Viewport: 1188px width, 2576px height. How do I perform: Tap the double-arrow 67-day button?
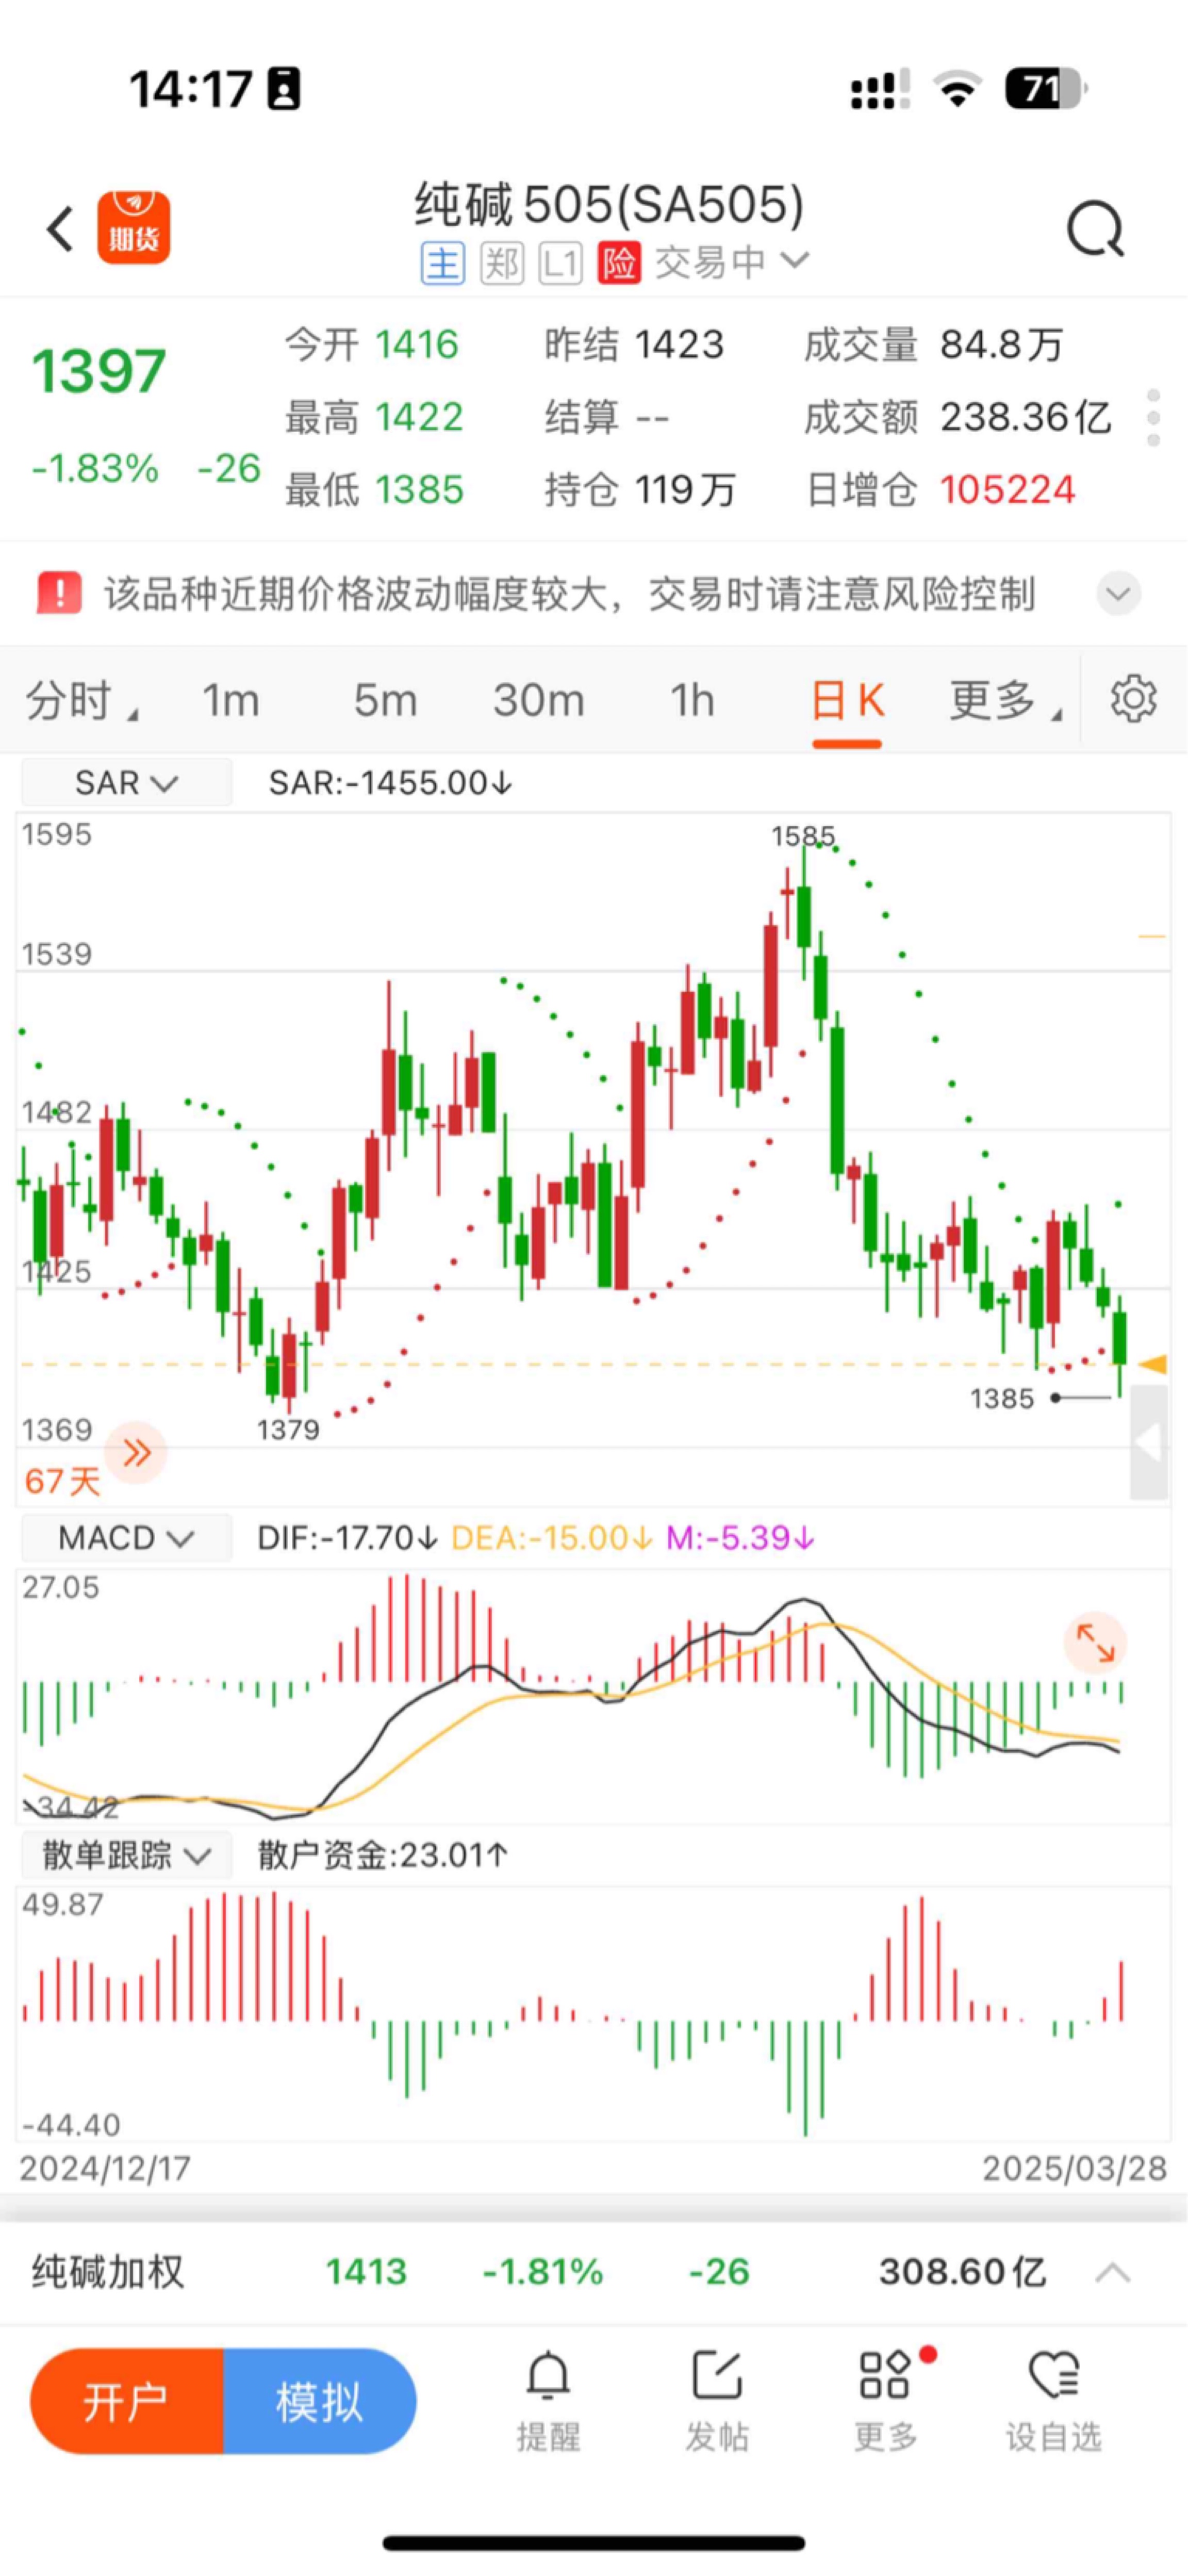(x=137, y=1452)
